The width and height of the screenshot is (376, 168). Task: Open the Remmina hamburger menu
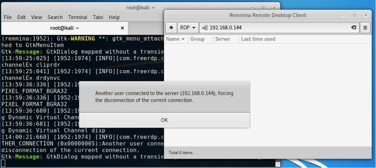365,28
